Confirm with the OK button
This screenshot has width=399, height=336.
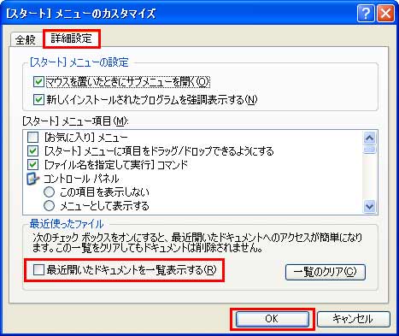point(273,319)
